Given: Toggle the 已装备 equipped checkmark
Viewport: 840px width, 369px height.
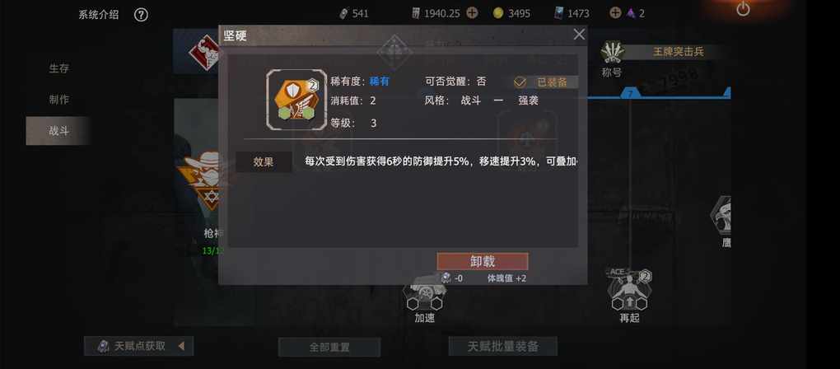Looking at the screenshot, I should point(520,82).
